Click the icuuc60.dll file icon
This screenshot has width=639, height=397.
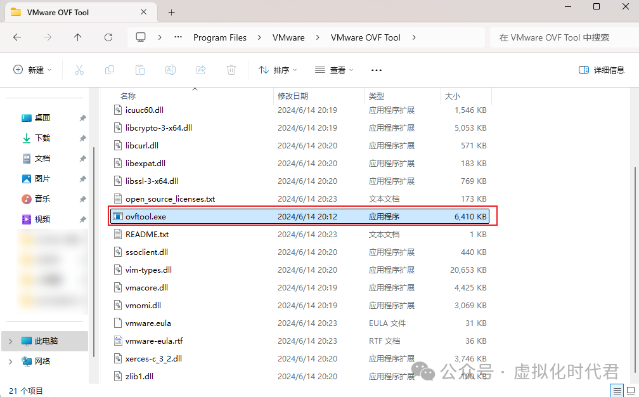[118, 110]
